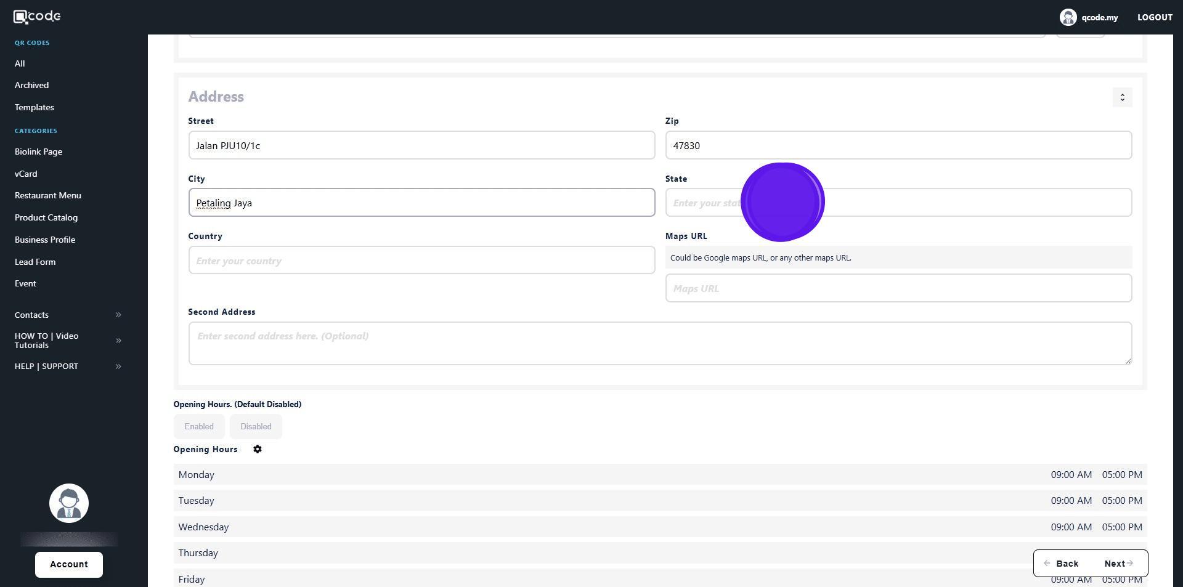Enable opening hours
The width and height of the screenshot is (1183, 587).
[x=199, y=427]
